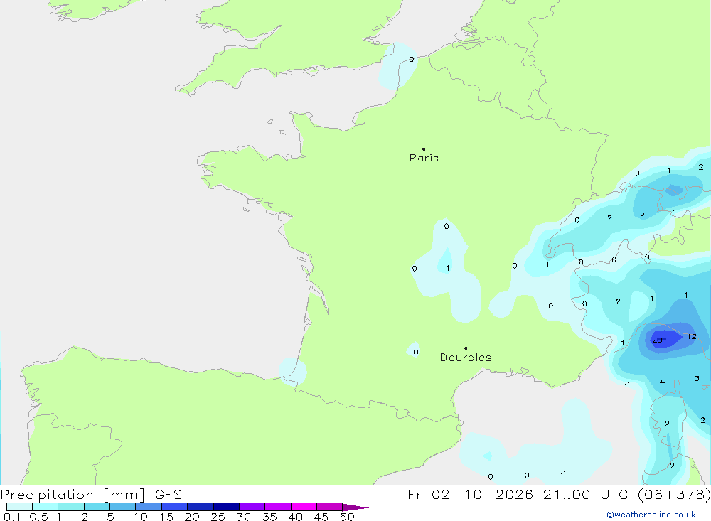Click the 20 mm precipitation maximum value

pyautogui.click(x=657, y=340)
